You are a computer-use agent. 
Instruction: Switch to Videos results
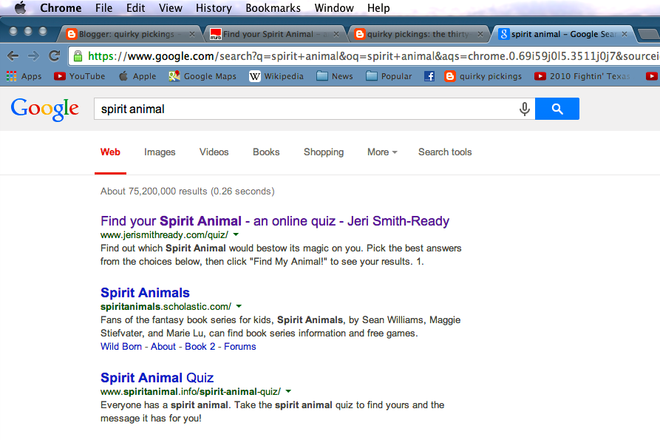click(x=214, y=152)
